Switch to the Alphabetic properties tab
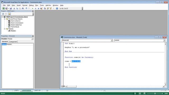This screenshot has height=95, width=169. pyautogui.click(x=5, y=41)
